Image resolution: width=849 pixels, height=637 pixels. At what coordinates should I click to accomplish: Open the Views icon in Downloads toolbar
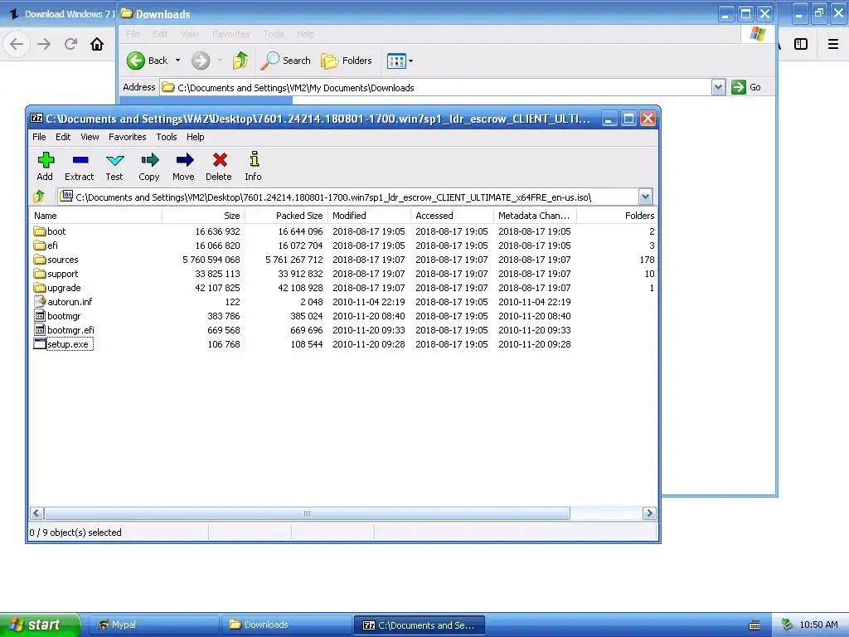(396, 61)
